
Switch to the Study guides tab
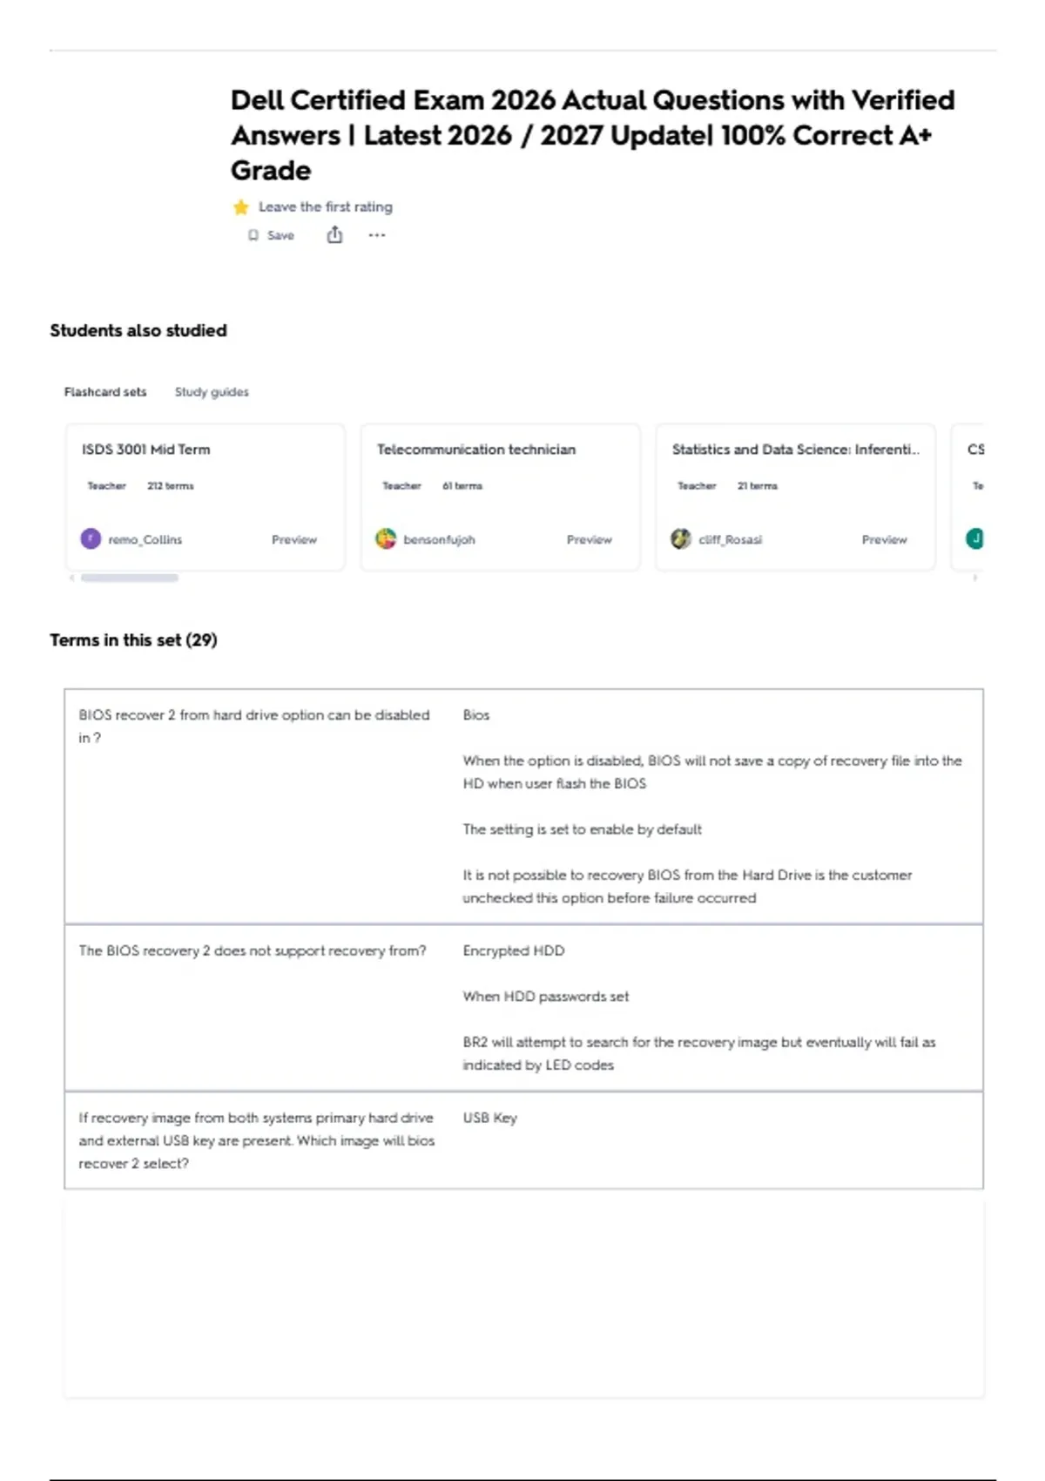(x=212, y=392)
